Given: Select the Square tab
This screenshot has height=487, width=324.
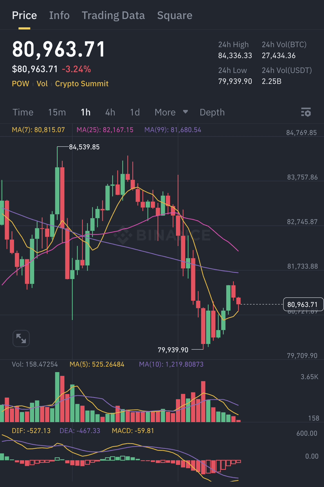Looking at the screenshot, I should tap(175, 16).
